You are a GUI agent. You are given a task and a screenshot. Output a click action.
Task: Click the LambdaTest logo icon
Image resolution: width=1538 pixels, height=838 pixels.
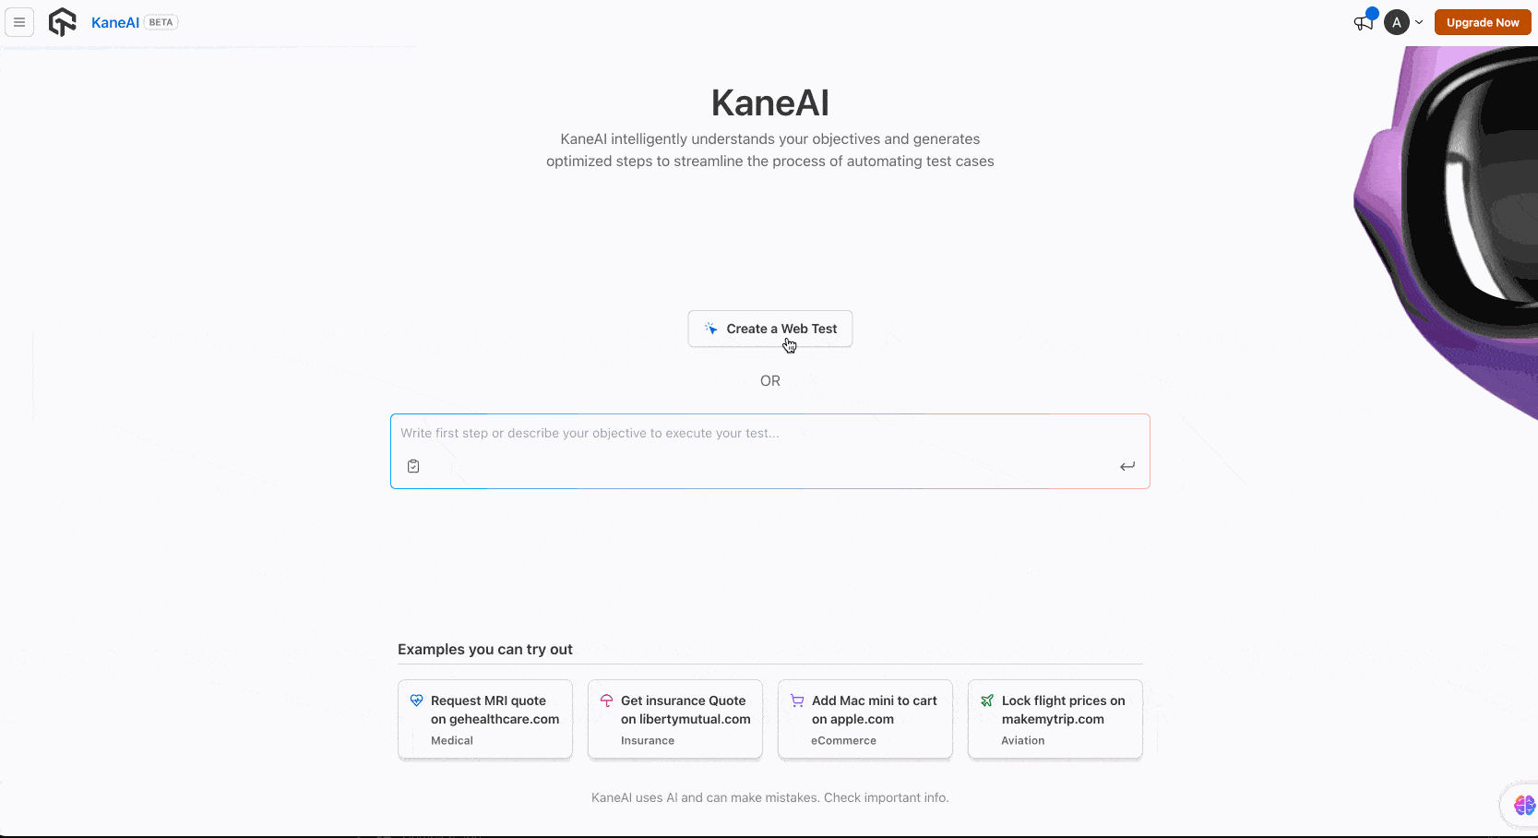pyautogui.click(x=63, y=22)
